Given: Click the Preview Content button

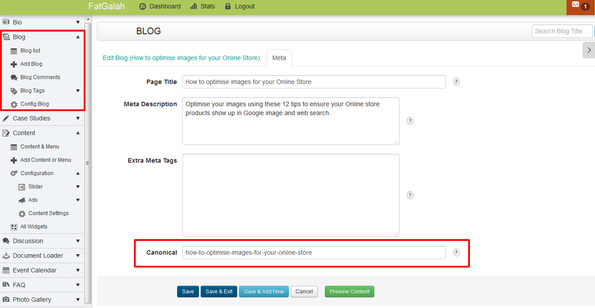Looking at the screenshot, I should click(349, 291).
